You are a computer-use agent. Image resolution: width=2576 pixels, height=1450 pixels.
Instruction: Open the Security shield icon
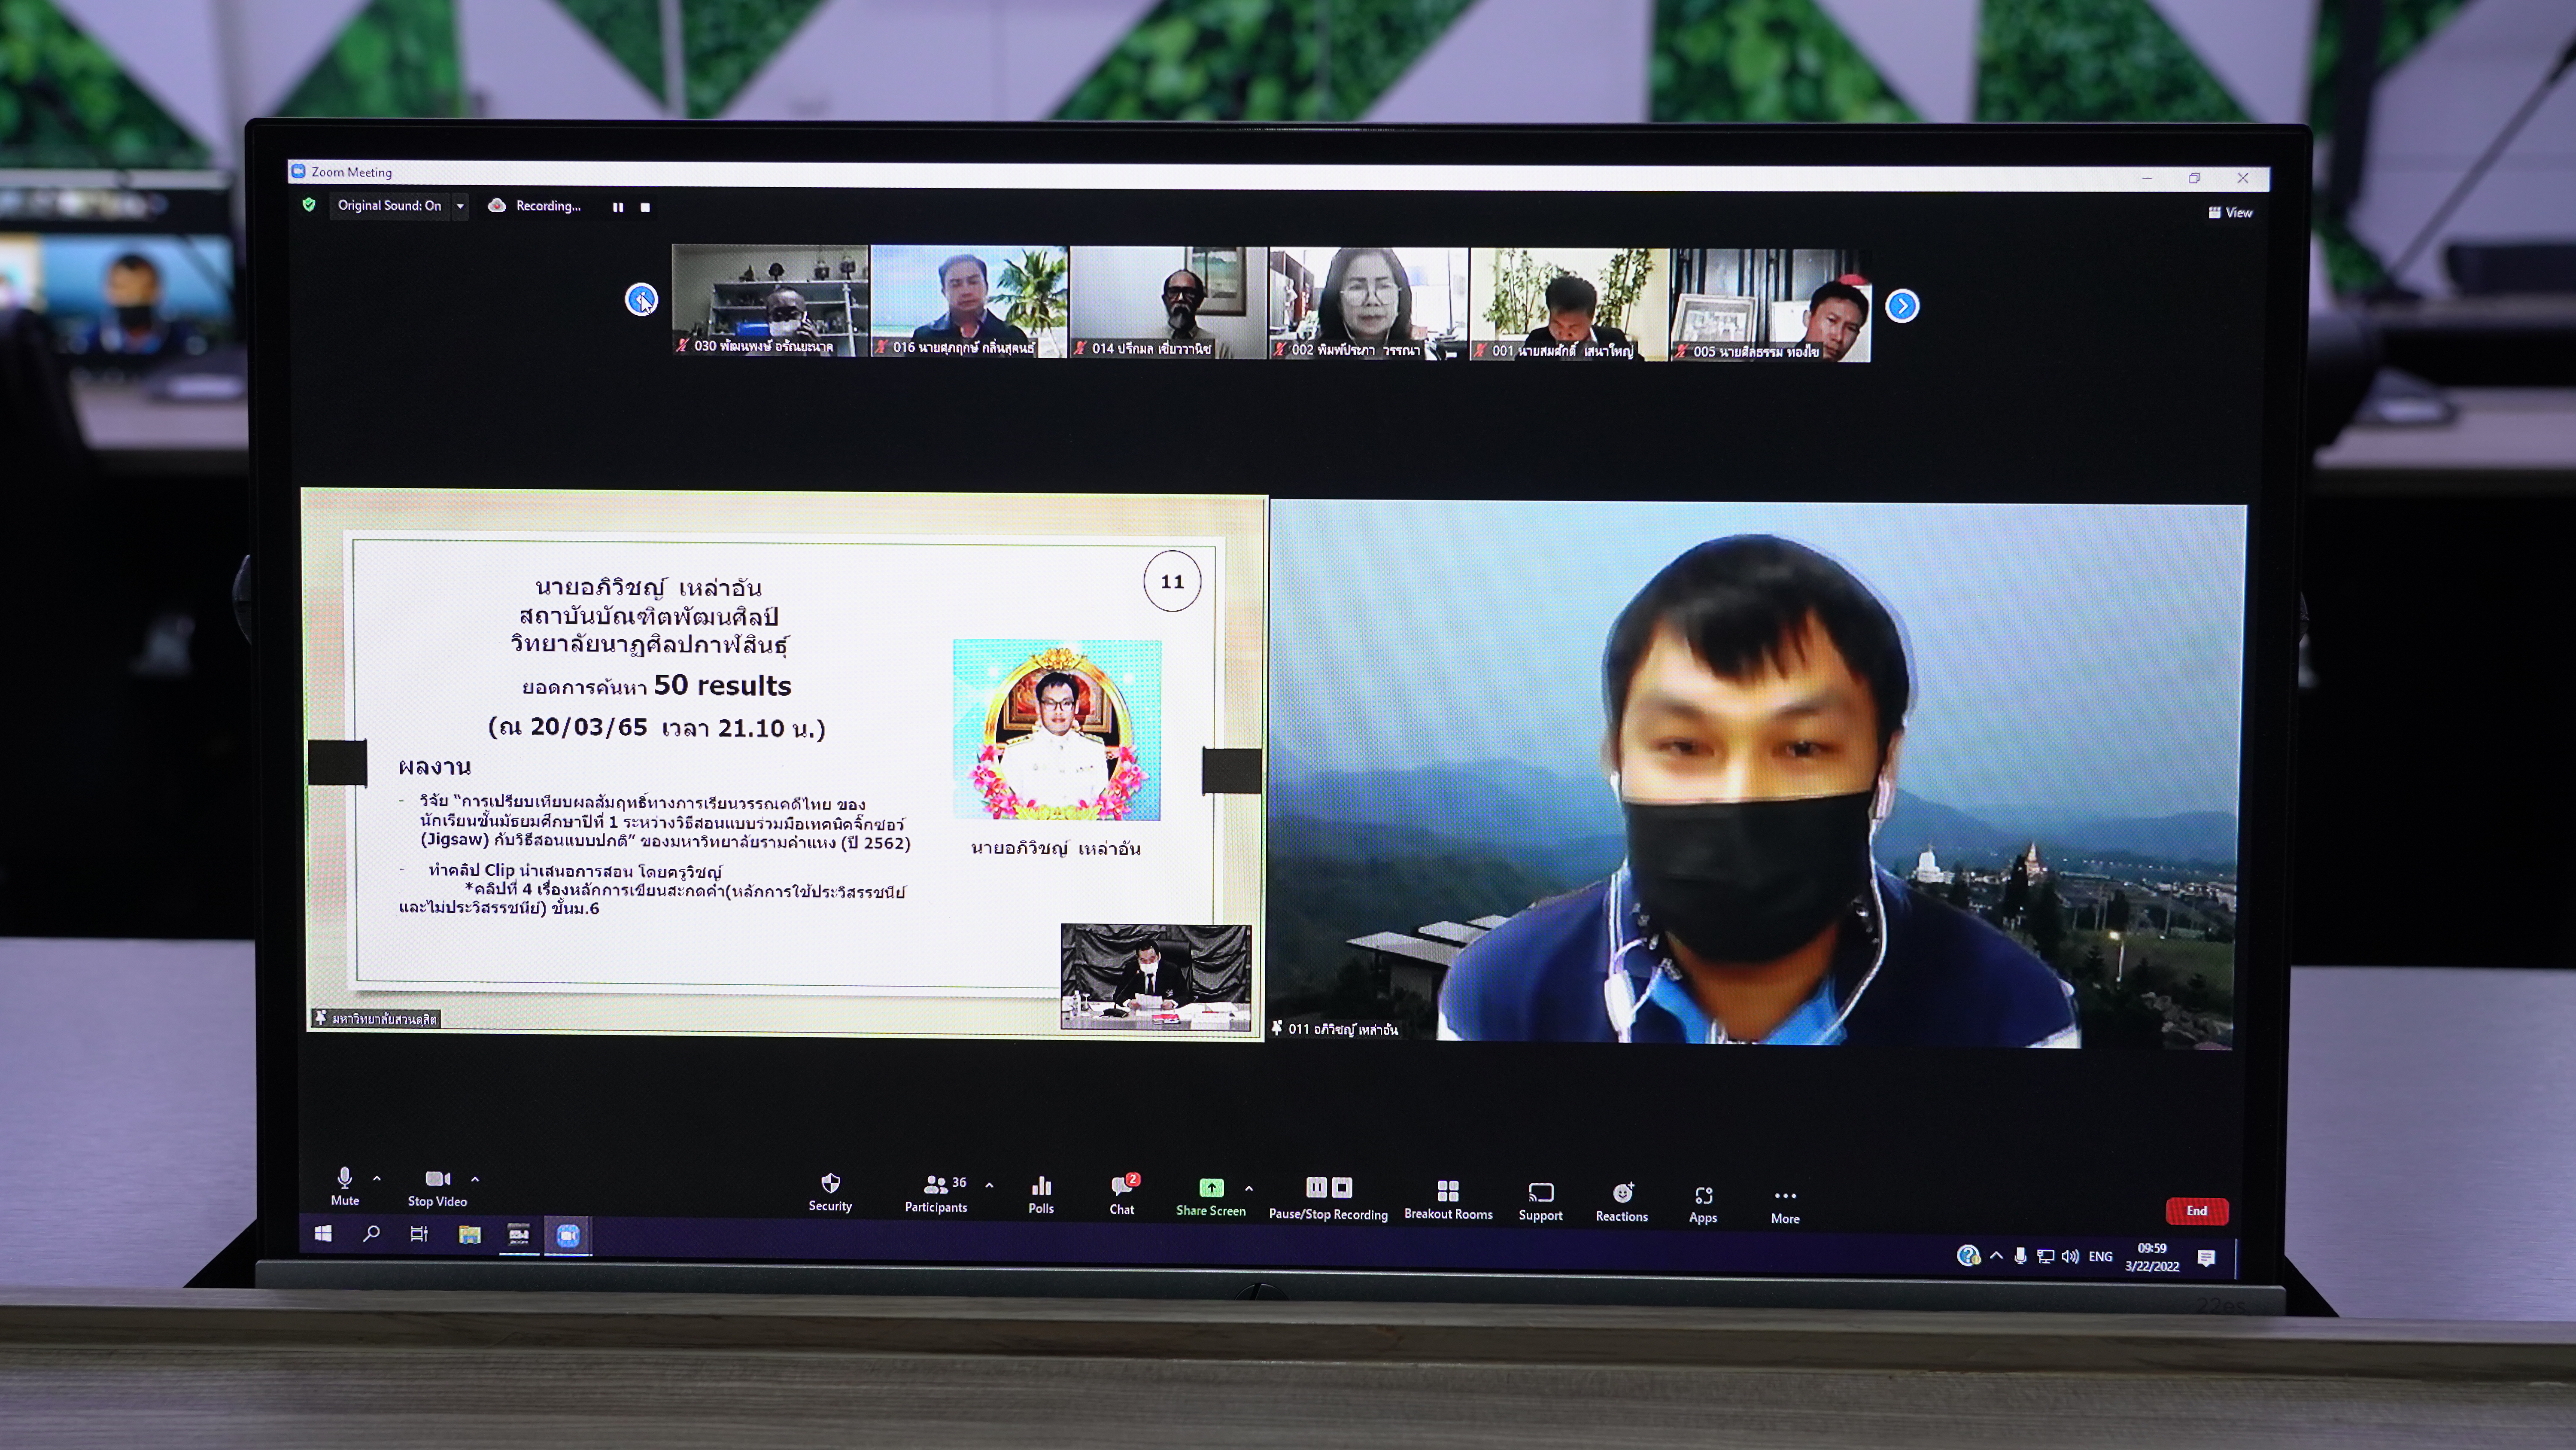click(x=830, y=1184)
